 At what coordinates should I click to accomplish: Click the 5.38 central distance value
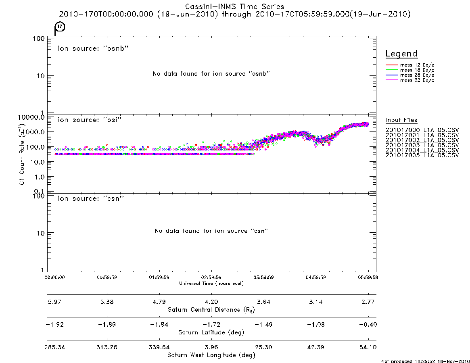pos(107,302)
